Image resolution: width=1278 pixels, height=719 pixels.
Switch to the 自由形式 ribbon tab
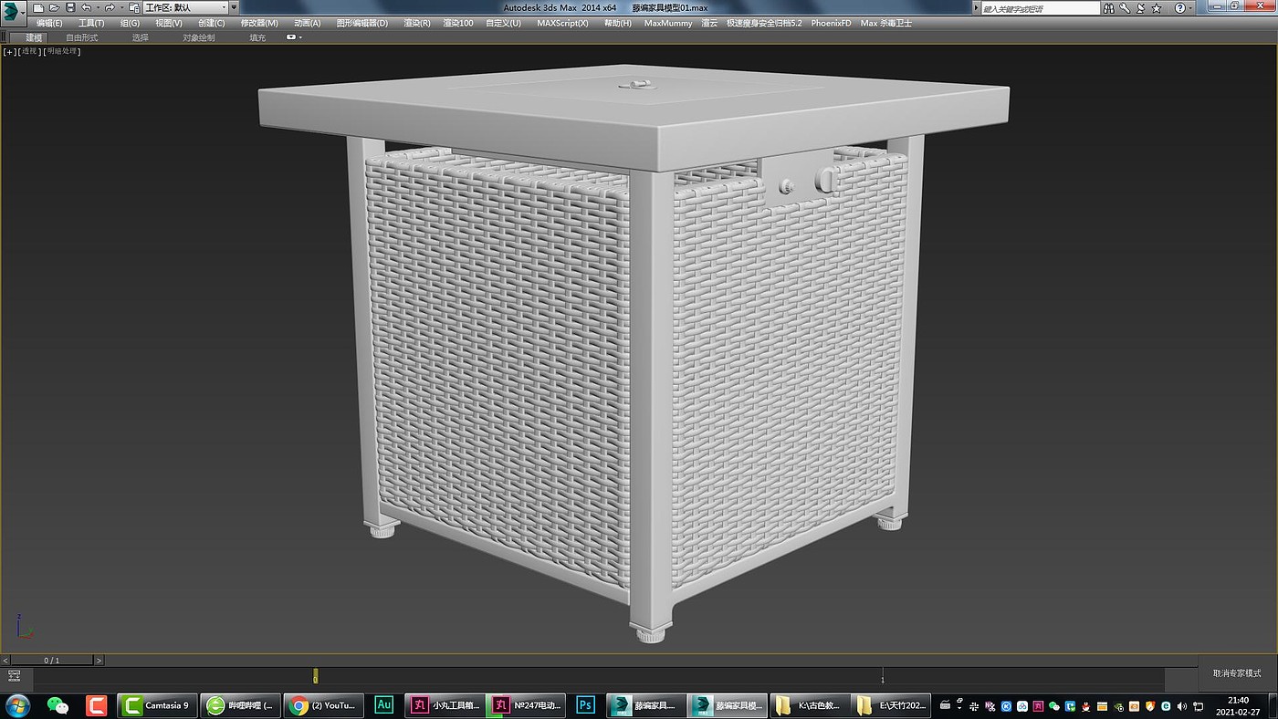point(81,37)
